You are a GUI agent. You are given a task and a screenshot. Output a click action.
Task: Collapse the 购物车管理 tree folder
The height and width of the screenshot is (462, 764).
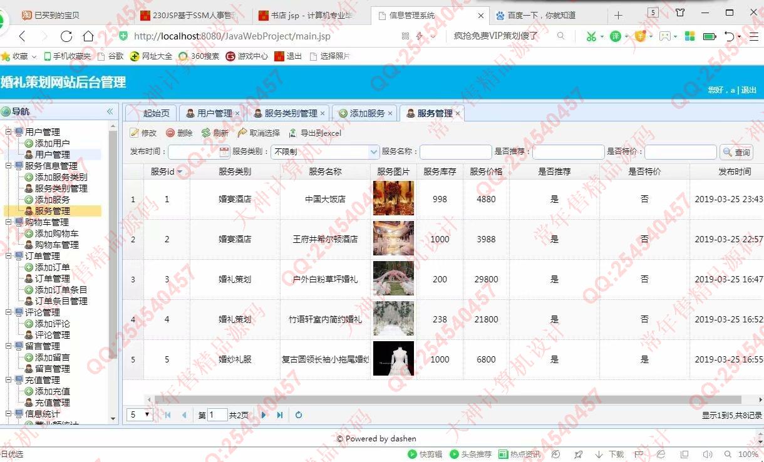[9, 222]
